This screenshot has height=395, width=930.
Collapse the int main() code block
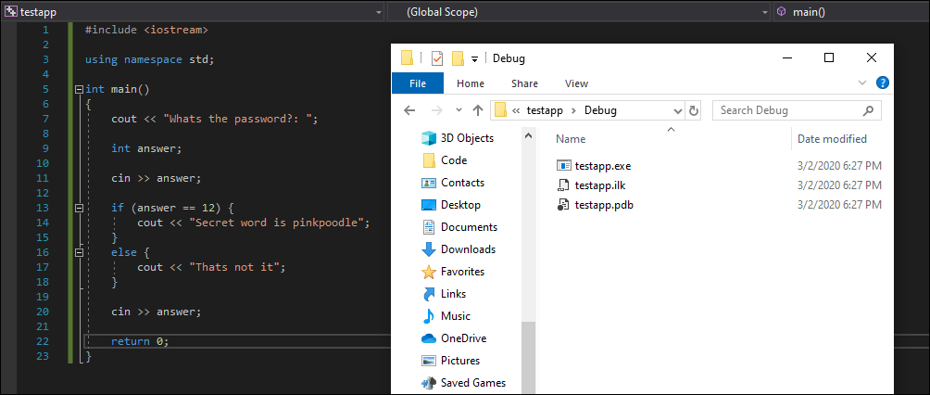[x=79, y=90]
